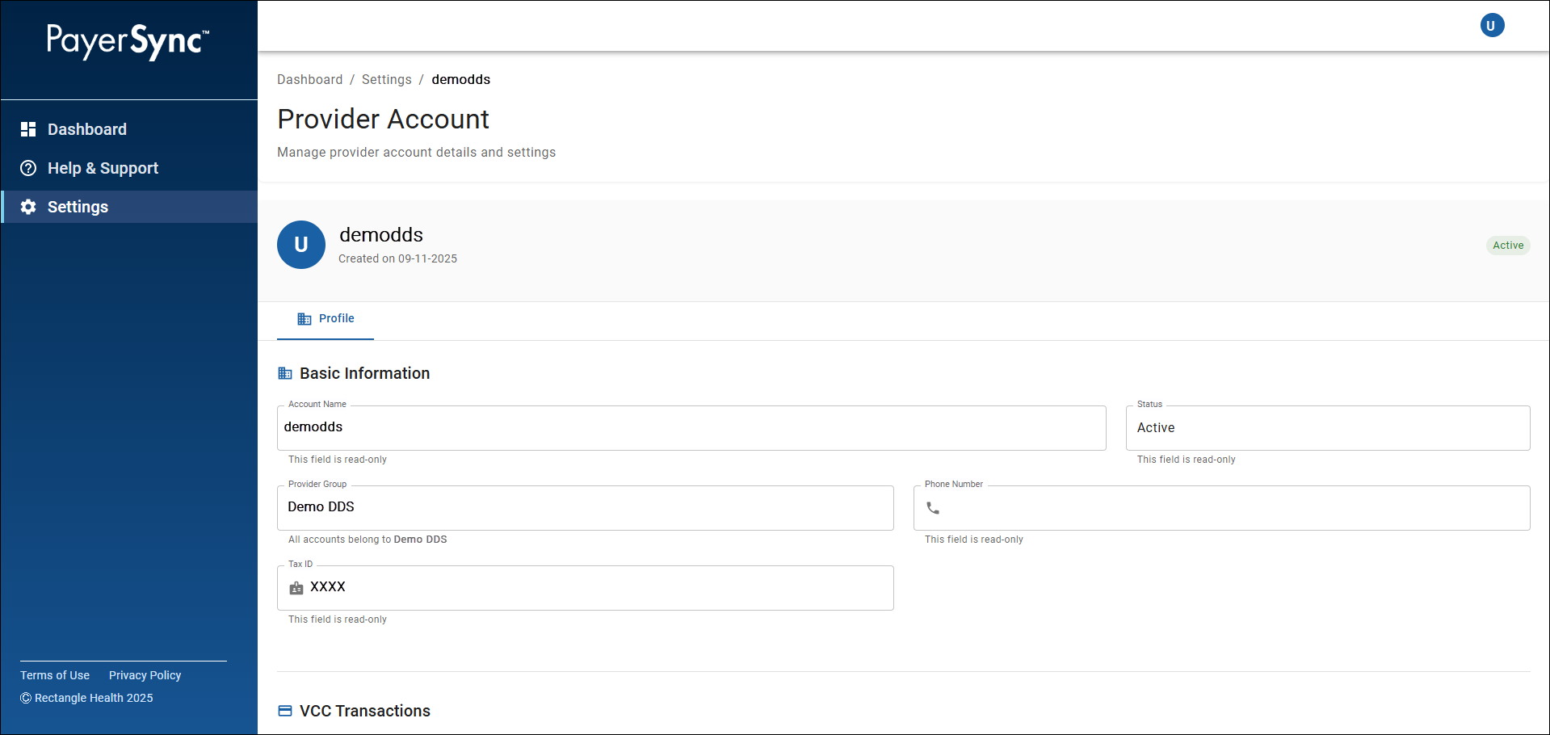Screen dimensions: 1550x735
Task: Go to the Dashboard breadcrumb link
Action: (x=310, y=79)
